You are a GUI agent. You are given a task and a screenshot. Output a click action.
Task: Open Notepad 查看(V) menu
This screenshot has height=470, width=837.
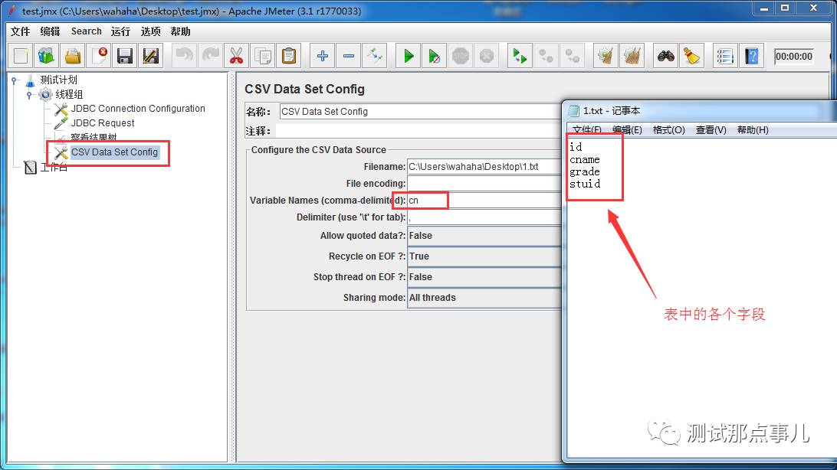click(x=711, y=130)
